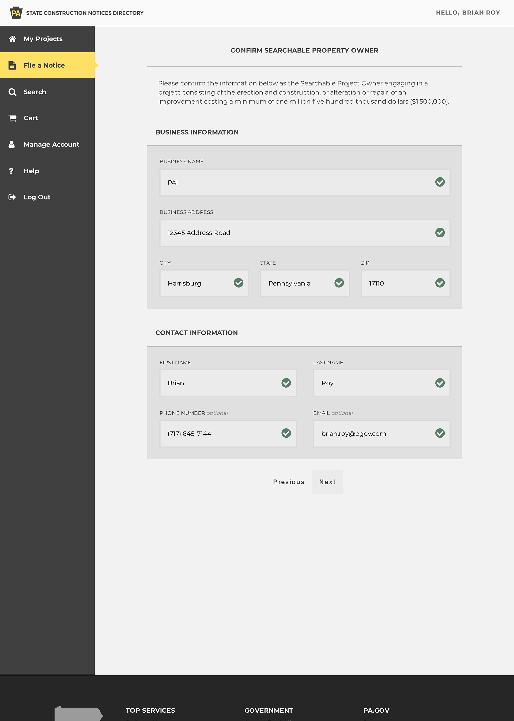This screenshot has height=721, width=514.
Task: Click the PA keystone logo icon
Action: (x=16, y=13)
